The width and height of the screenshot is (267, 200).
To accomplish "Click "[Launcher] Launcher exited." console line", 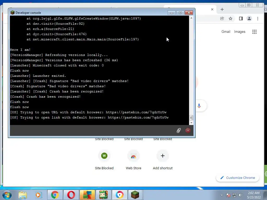I will tap(38, 76).
